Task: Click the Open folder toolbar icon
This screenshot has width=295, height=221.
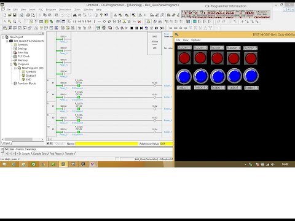Action: (10, 15)
